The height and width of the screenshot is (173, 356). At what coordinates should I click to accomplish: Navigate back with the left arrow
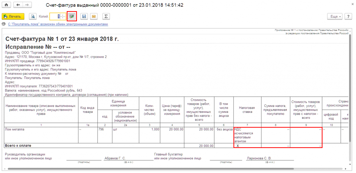[x=18, y=5]
